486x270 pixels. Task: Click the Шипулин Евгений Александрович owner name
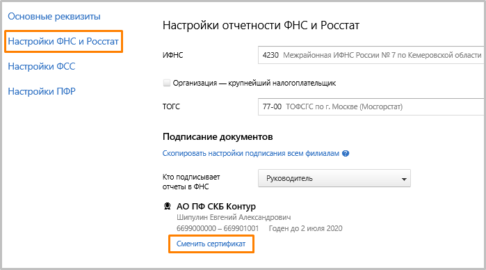point(234,217)
